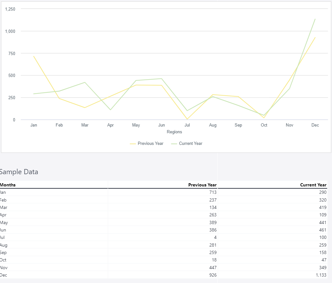Click the Regions axis title
Screen dimensions: 332x283
[174, 132]
